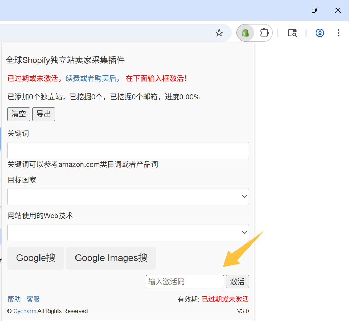Expand the 目标国家 country dropdown
This screenshot has width=349, height=321.
point(128,197)
